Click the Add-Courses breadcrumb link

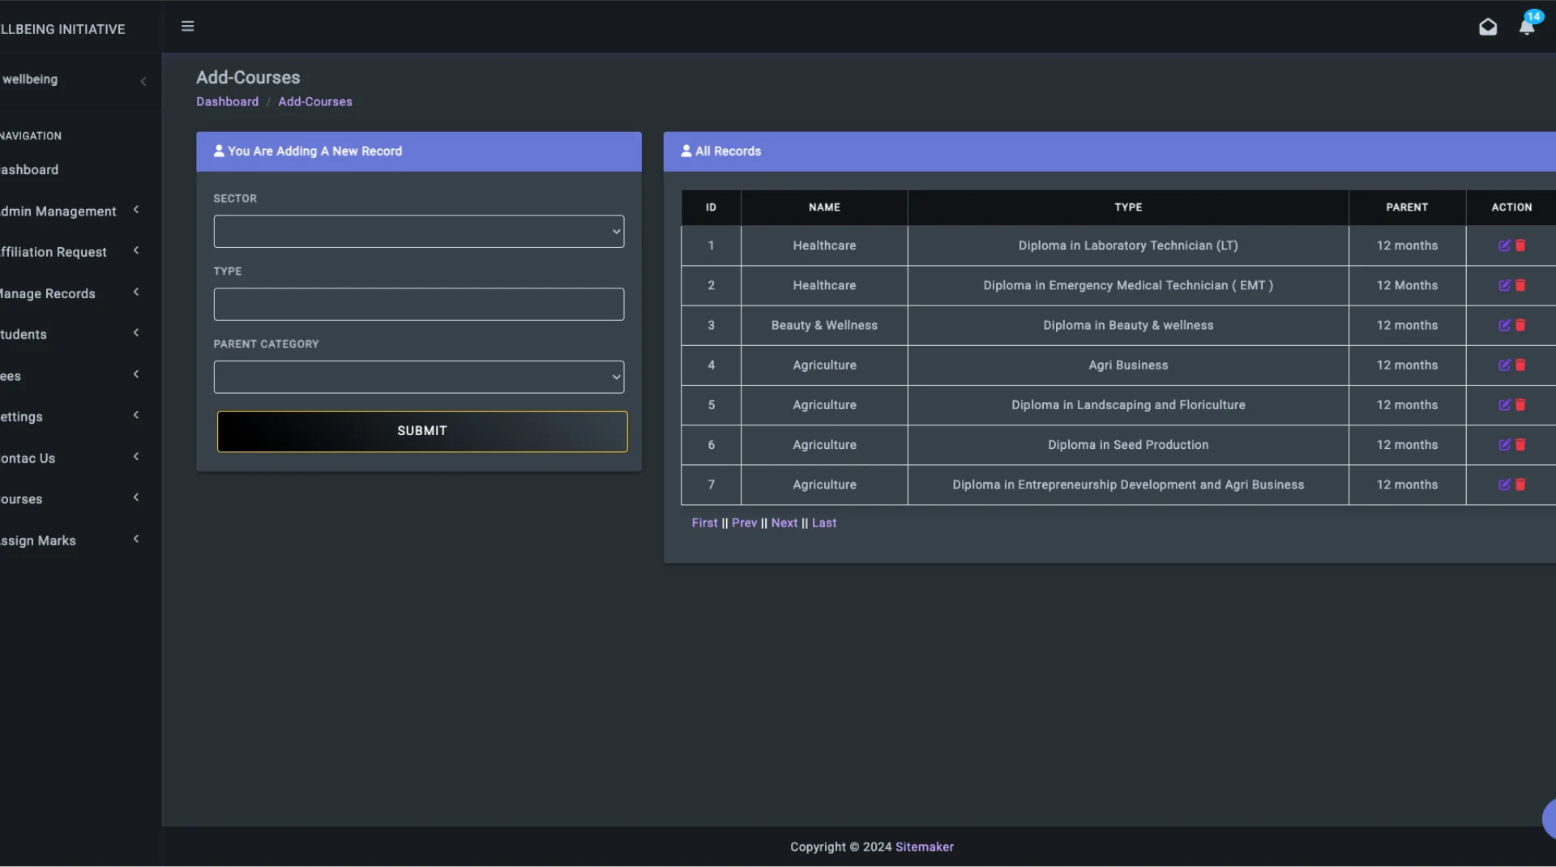pos(315,102)
